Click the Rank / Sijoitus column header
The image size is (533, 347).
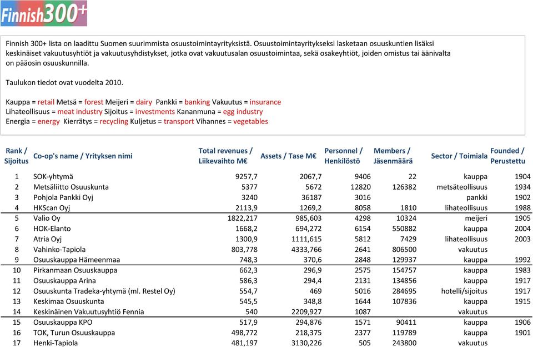(16, 156)
